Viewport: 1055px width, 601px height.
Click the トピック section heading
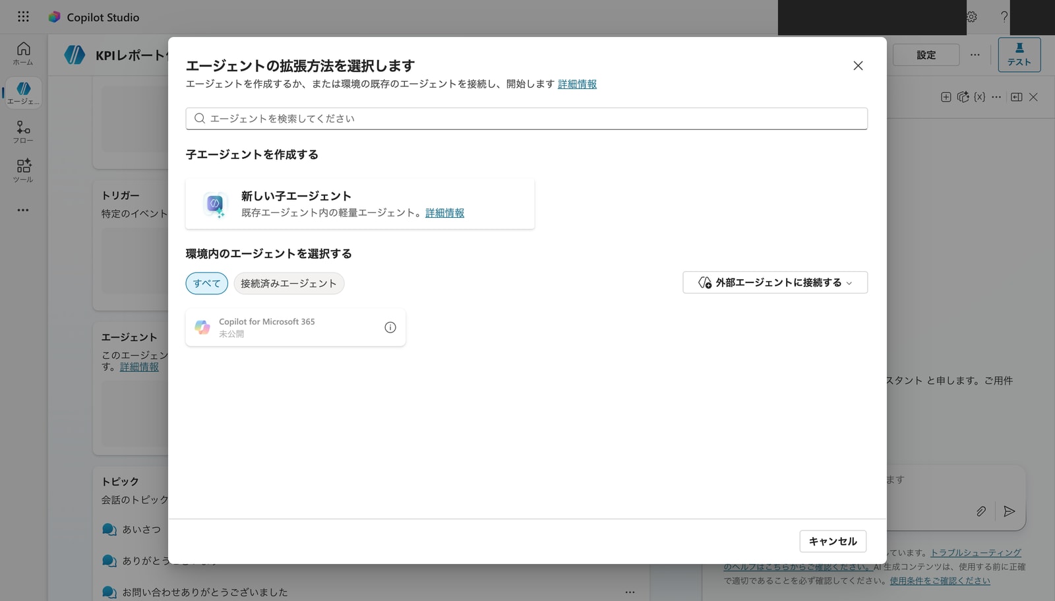tap(120, 482)
